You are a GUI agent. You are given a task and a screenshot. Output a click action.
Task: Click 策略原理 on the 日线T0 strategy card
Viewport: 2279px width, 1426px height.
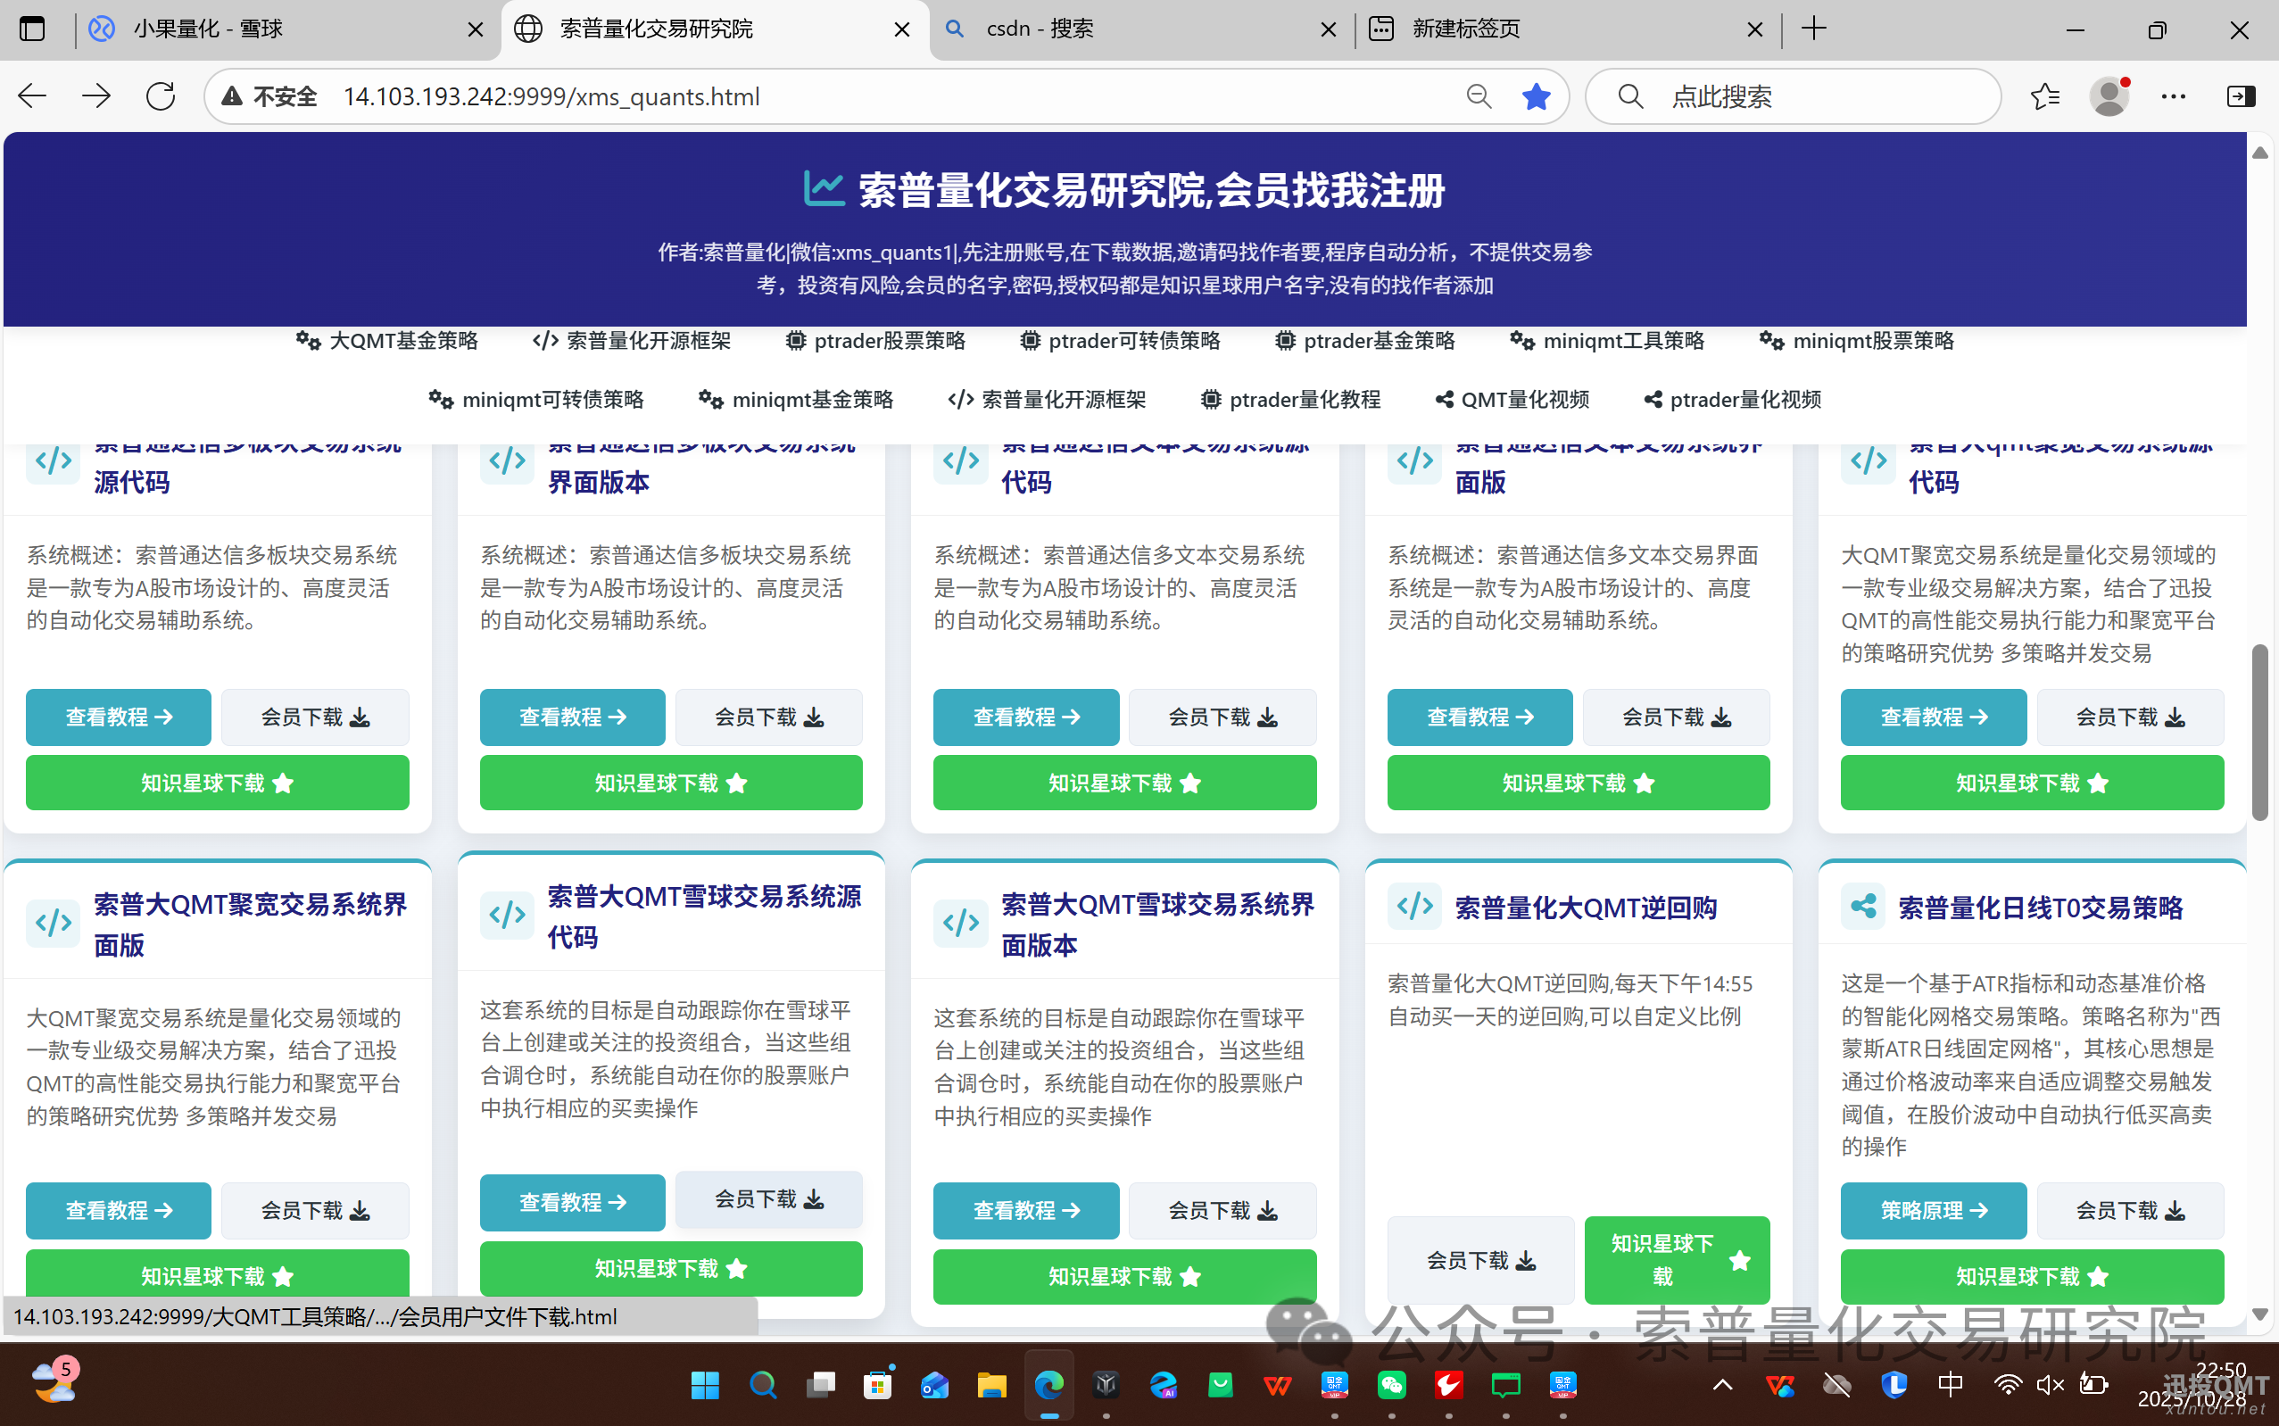coord(1932,1210)
